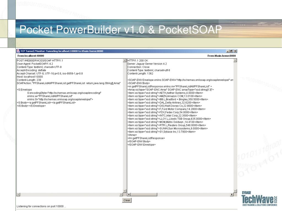This screenshot has height=211, width=282.
Task: Click the '<S:Body><a:getPFShareList>' line
Action: pyautogui.click(x=46, y=103)
